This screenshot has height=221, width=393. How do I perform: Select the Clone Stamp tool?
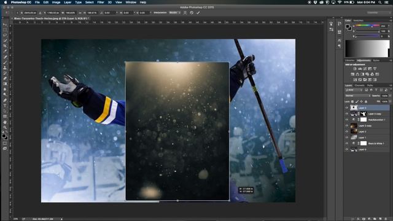[5, 68]
